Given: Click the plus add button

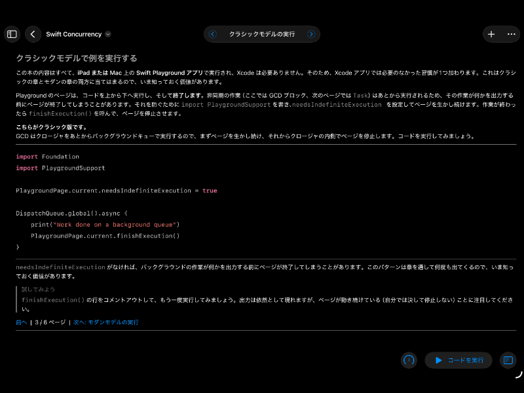Looking at the screenshot, I should point(491,34).
